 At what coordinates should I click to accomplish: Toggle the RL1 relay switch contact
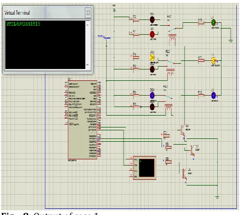point(172,29)
